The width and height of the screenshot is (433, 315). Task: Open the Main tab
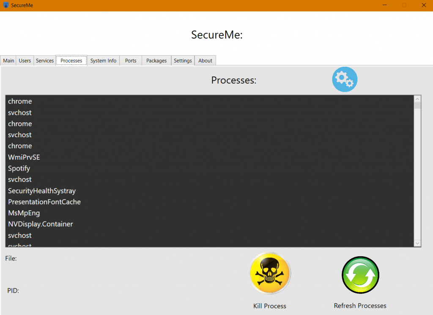tap(8, 60)
